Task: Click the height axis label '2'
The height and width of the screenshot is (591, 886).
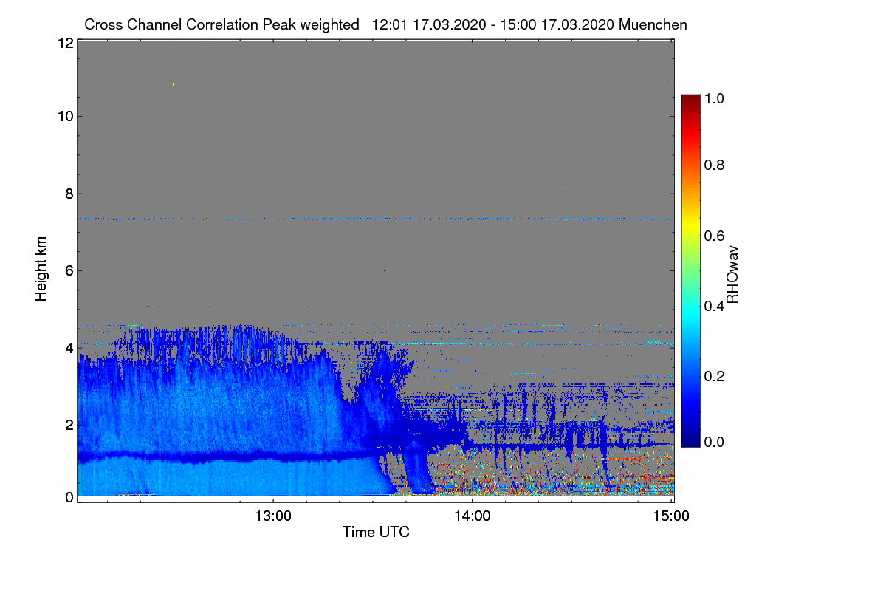Action: pyautogui.click(x=69, y=424)
